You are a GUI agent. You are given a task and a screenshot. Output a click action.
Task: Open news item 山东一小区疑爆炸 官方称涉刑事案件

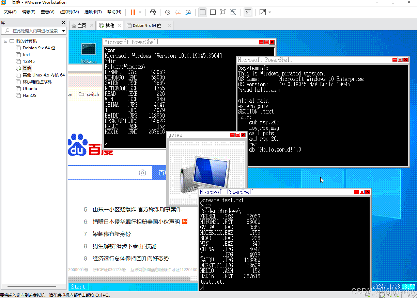[137, 210]
